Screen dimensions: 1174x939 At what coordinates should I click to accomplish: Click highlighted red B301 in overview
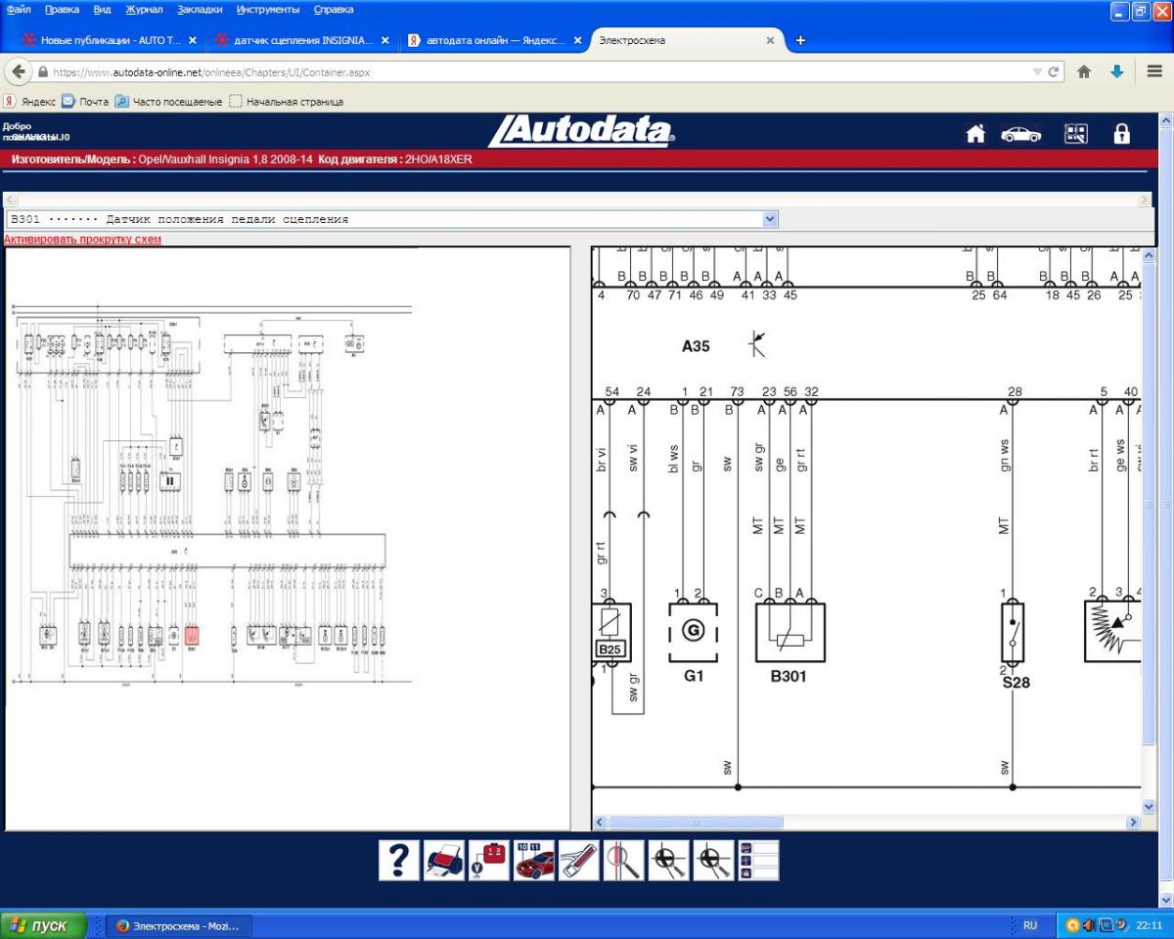[x=192, y=634]
